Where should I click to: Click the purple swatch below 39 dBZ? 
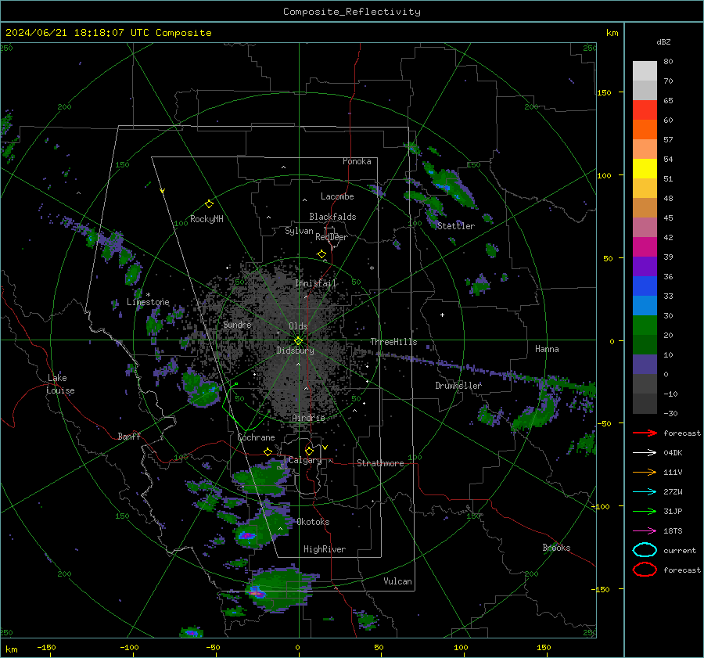[x=645, y=267]
